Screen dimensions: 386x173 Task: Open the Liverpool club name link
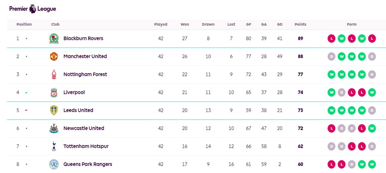pos(74,92)
